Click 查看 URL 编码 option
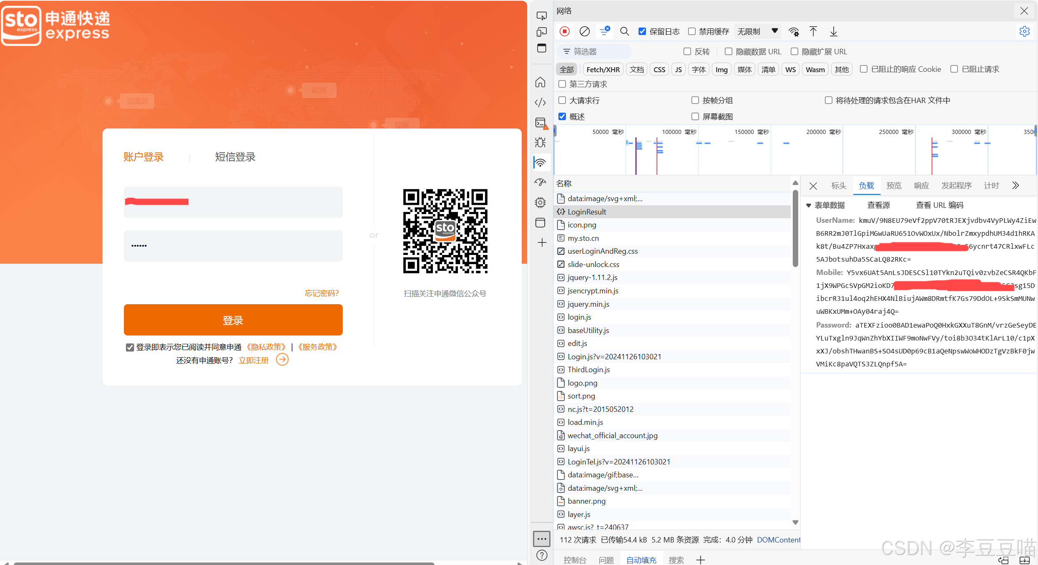Image resolution: width=1038 pixels, height=565 pixels. click(x=940, y=205)
